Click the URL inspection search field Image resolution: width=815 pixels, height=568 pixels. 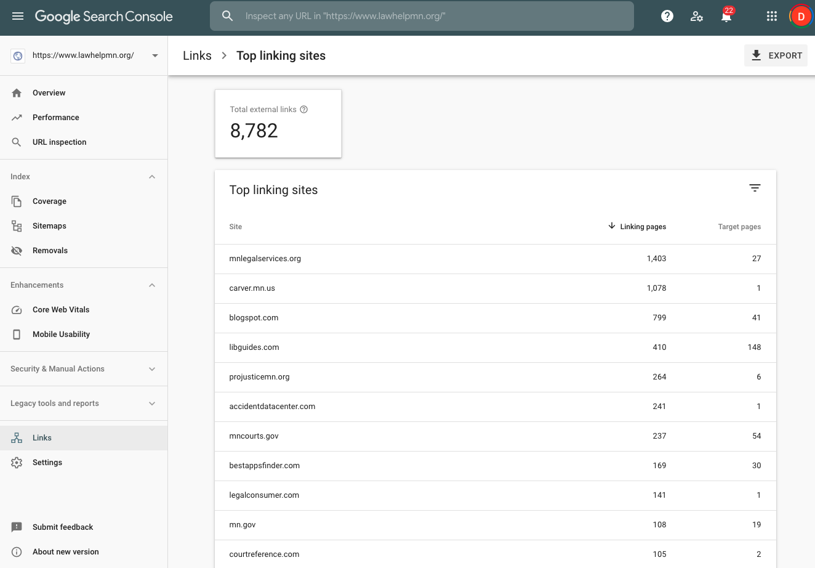tap(422, 16)
